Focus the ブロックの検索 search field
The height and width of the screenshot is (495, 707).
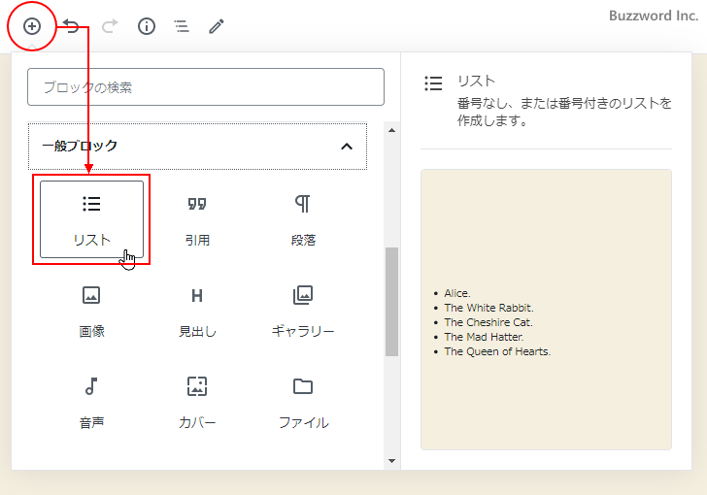[206, 87]
